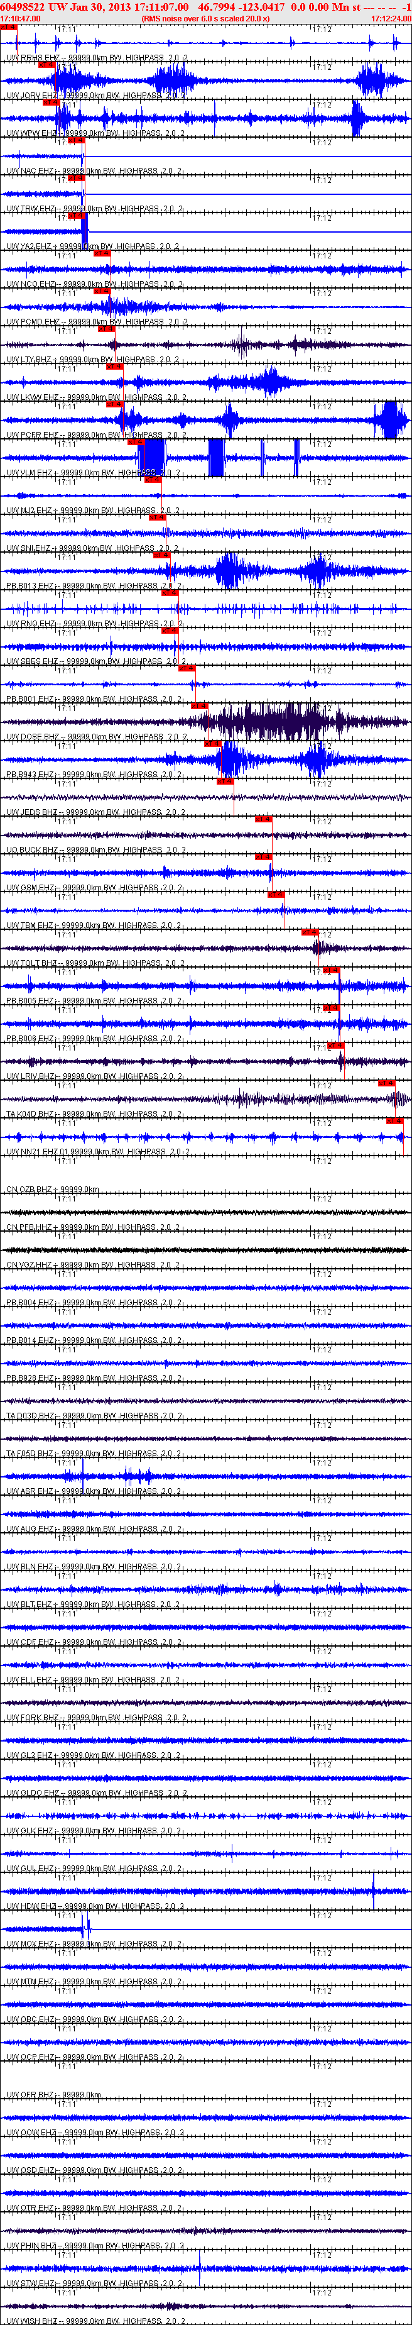412x2325 pixels.
Task: Select the UW YA2 EHZ station label
Action: coord(95,246)
